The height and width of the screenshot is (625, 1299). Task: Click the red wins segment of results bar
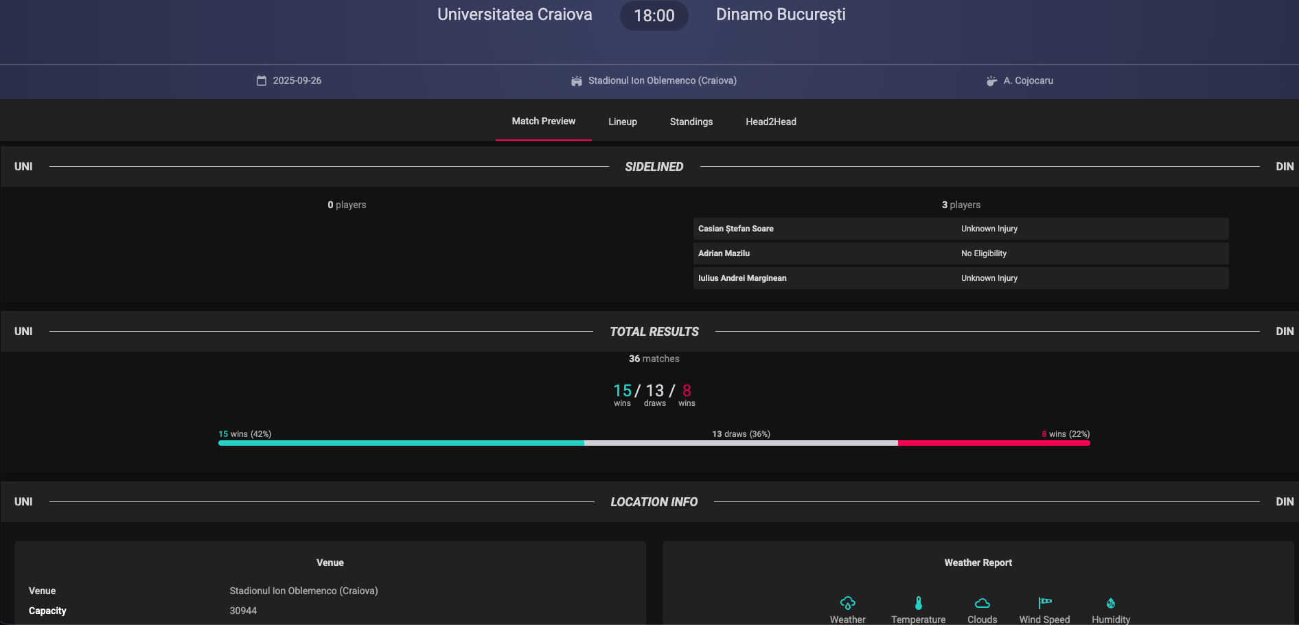993,443
